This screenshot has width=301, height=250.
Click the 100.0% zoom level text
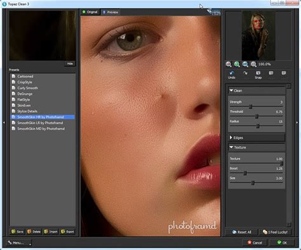264,64
